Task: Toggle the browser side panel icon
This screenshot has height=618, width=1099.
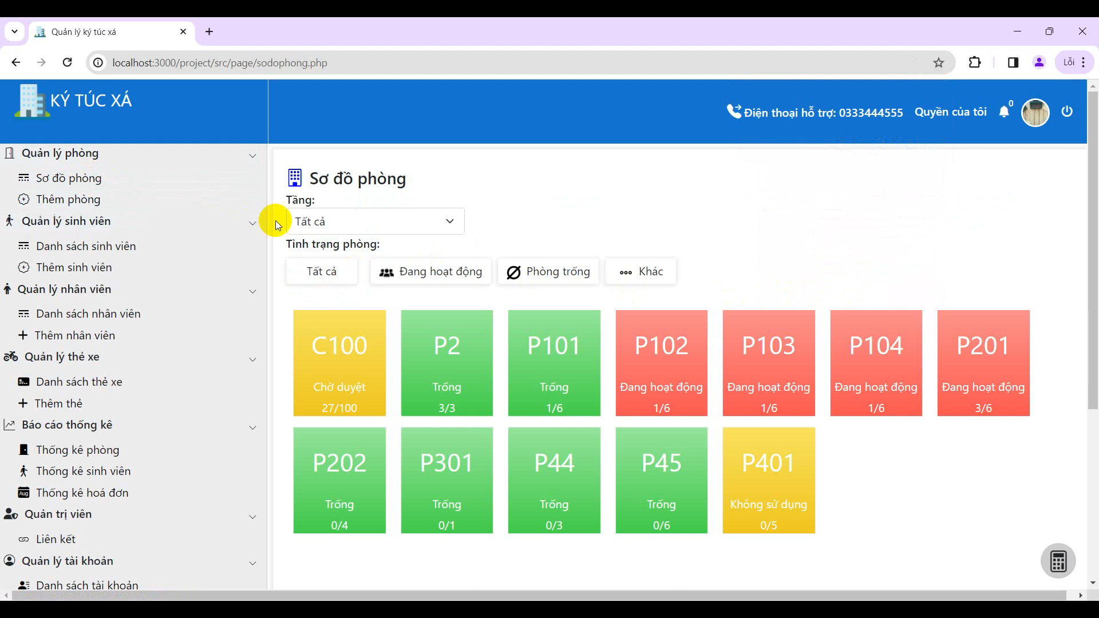Action: (x=1013, y=63)
